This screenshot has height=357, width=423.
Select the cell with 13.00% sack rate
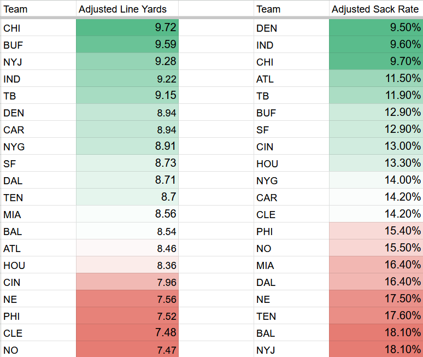[x=376, y=147]
